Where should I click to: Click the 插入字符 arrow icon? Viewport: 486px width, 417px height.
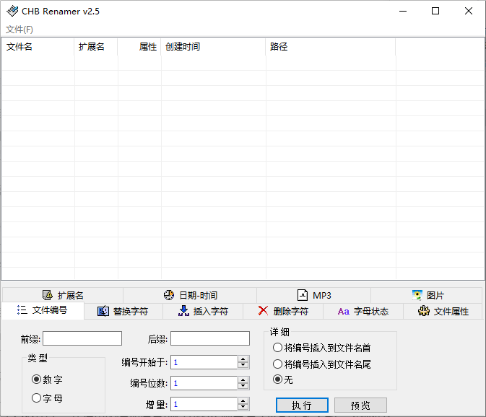tap(183, 311)
